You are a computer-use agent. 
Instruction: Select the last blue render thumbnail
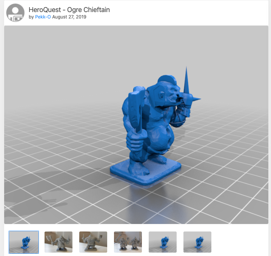pyautogui.click(x=197, y=242)
